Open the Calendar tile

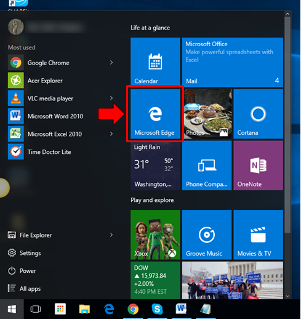click(155, 62)
